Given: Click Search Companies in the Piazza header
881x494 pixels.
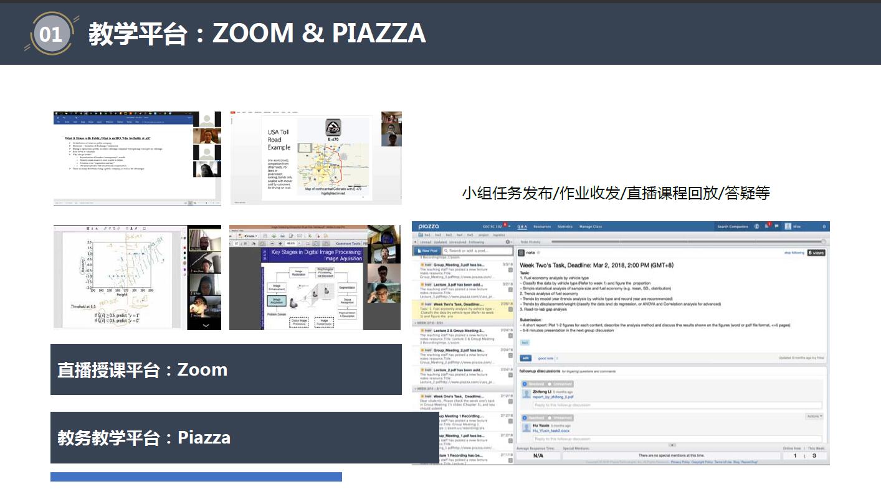Looking at the screenshot, I should click(733, 227).
